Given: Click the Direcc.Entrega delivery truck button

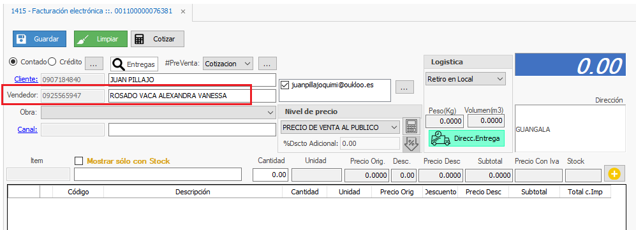Looking at the screenshot, I should point(466,138).
